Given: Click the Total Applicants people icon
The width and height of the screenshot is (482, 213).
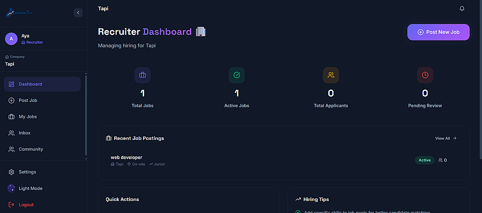Looking at the screenshot, I should tap(331, 75).
